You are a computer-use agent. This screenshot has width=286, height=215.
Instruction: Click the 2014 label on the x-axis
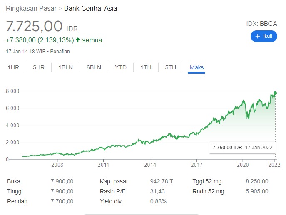click(x=150, y=165)
